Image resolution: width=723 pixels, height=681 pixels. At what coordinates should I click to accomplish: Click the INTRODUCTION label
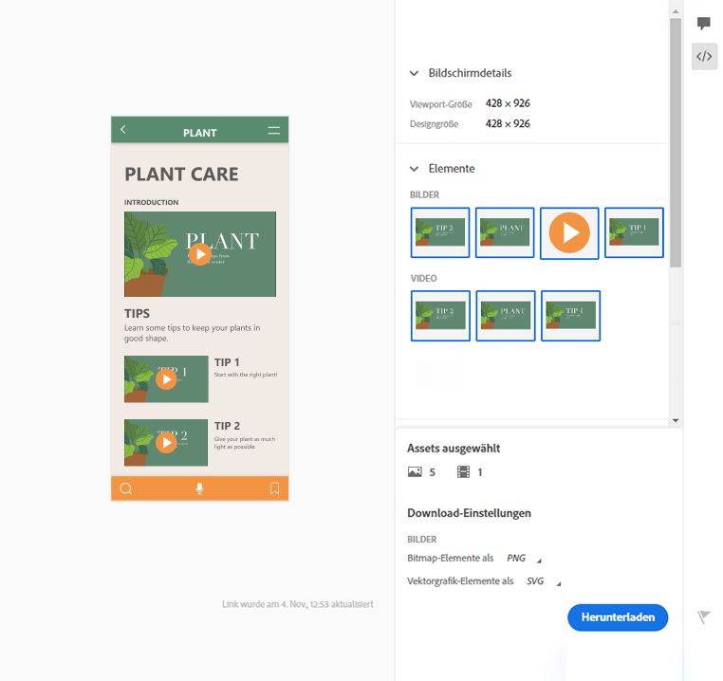(x=151, y=202)
